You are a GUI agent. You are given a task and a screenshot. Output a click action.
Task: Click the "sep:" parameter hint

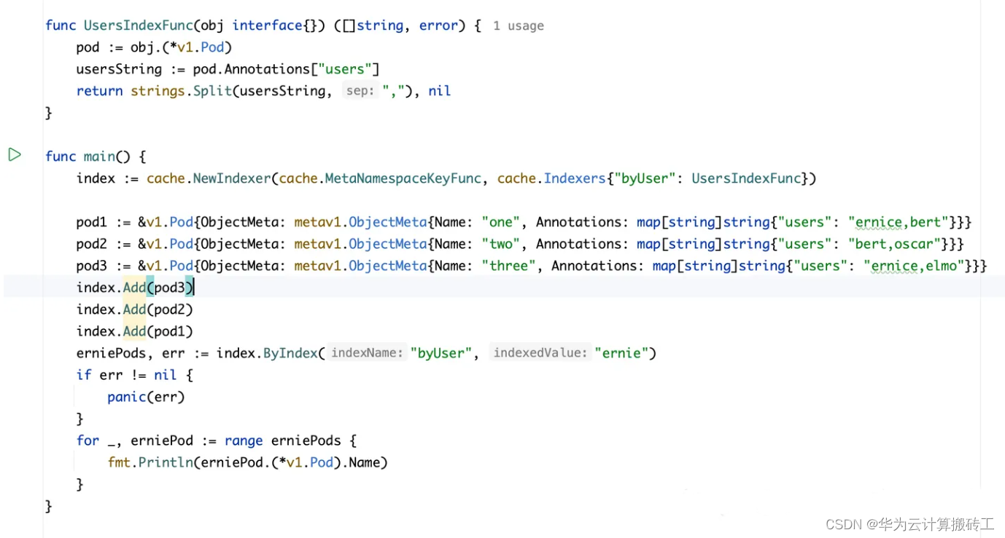(360, 91)
